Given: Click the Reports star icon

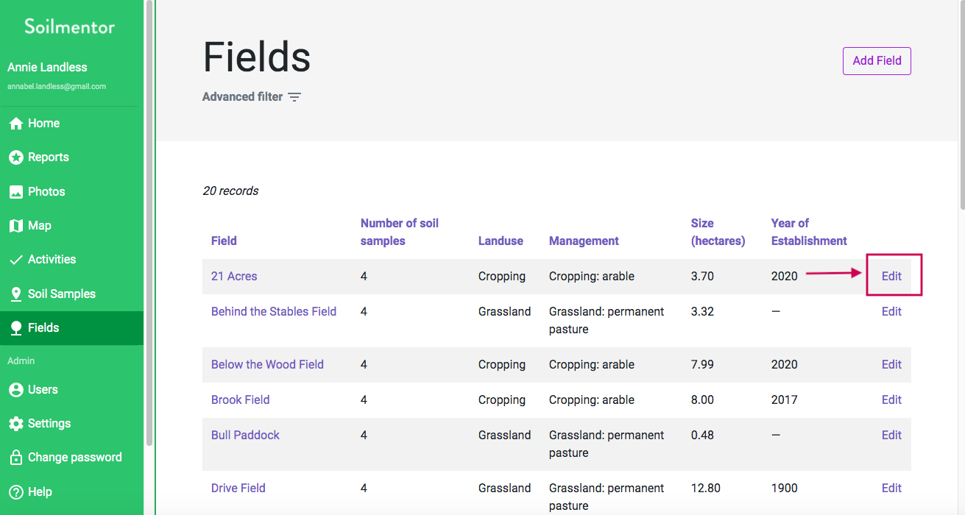Looking at the screenshot, I should click(15, 157).
